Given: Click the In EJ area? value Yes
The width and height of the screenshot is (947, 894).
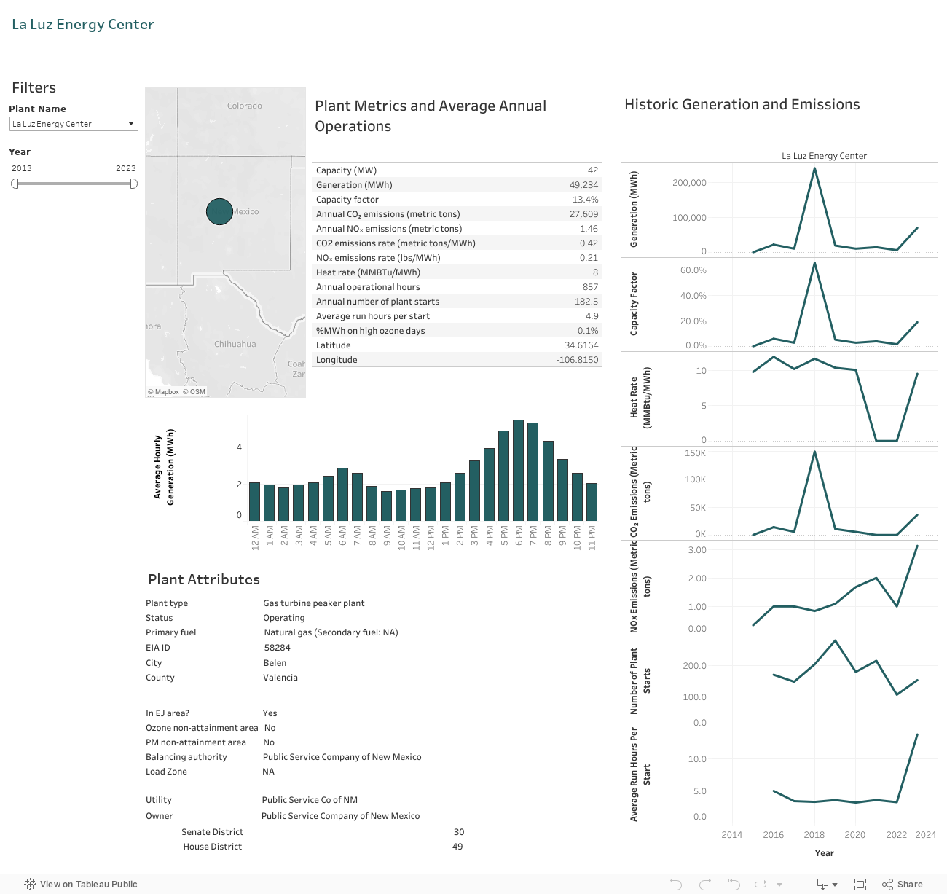Looking at the screenshot, I should (x=270, y=713).
